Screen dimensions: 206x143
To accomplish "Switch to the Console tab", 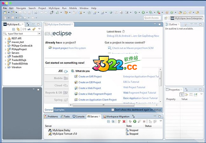I will pos(79,116).
